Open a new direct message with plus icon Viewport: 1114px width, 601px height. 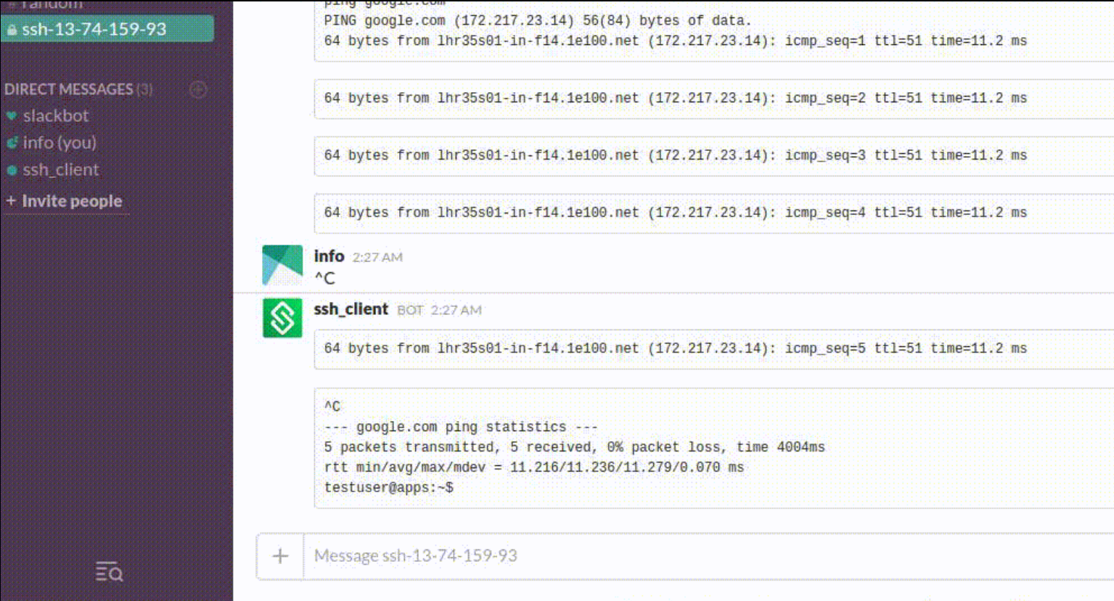coord(198,89)
